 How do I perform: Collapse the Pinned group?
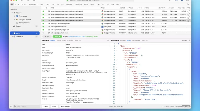(12, 13)
